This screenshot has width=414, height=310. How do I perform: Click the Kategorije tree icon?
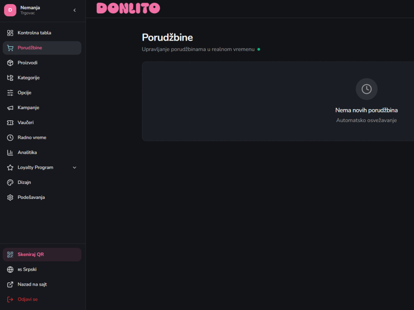tap(10, 78)
